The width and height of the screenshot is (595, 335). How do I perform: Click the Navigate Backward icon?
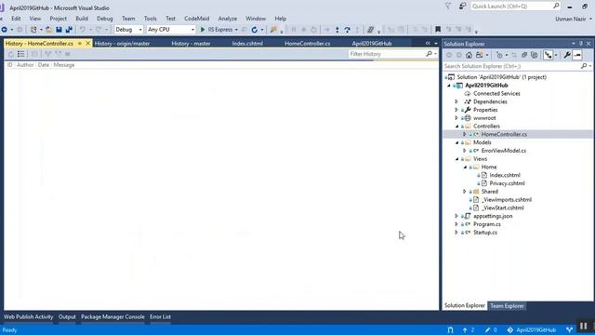(x=4, y=30)
